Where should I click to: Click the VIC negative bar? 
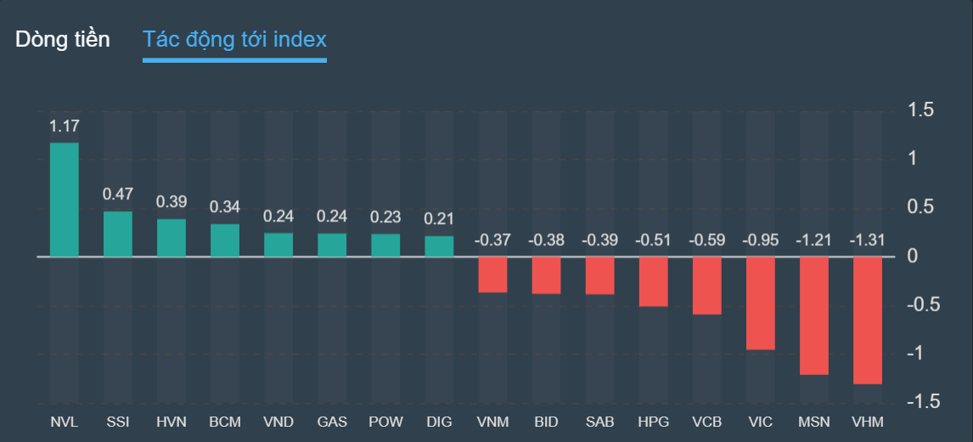[761, 302]
